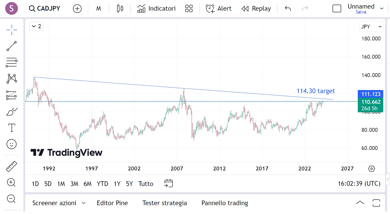Collapse the bottom Screener azioni panel
390x214 pixels.
tap(360, 203)
